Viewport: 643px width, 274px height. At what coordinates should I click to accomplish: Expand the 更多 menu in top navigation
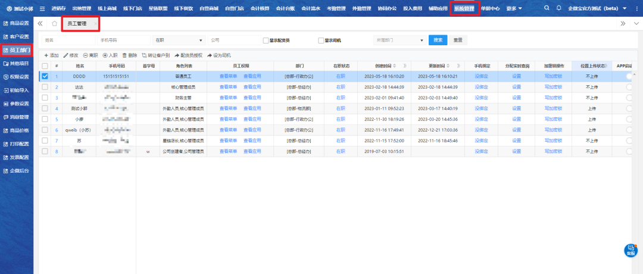tap(514, 8)
